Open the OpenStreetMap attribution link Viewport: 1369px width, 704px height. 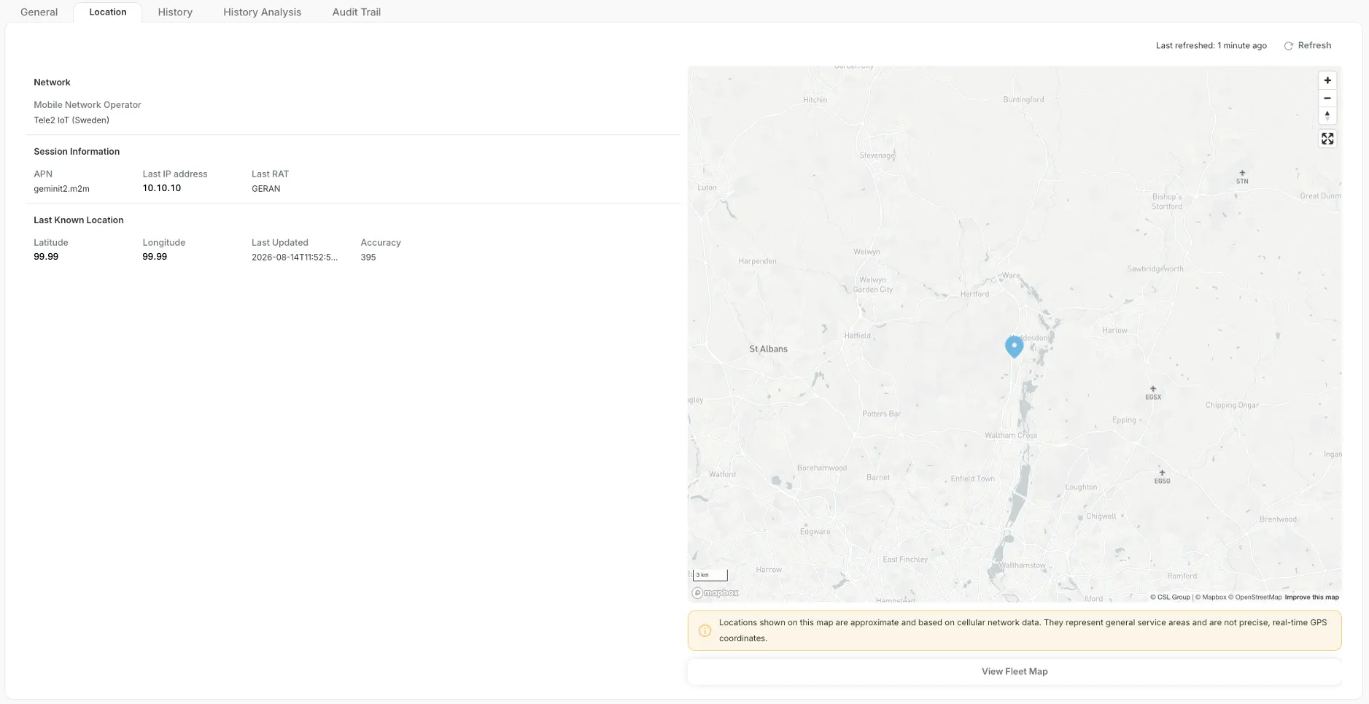[1254, 597]
